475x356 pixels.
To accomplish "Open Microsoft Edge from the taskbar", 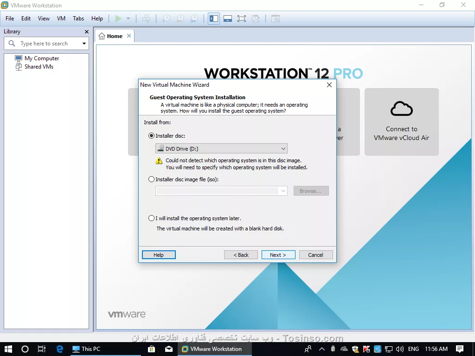I will click(x=59, y=349).
